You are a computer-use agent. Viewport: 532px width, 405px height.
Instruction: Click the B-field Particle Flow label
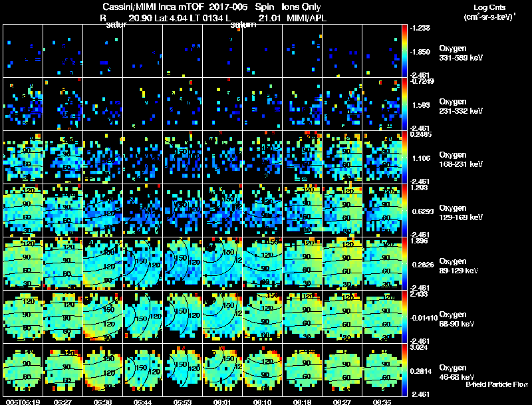pyautogui.click(x=497, y=384)
